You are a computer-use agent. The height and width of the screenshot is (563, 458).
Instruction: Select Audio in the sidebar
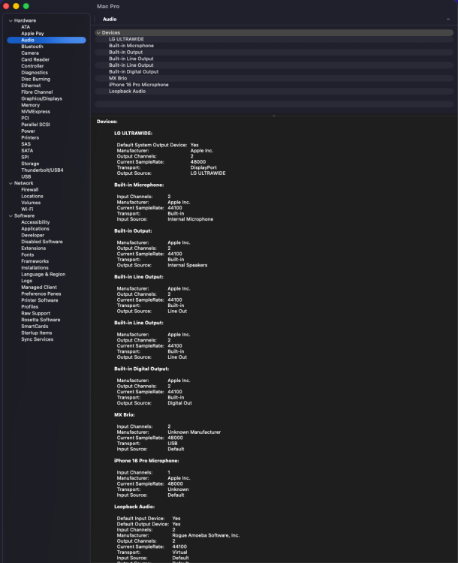pyautogui.click(x=47, y=40)
